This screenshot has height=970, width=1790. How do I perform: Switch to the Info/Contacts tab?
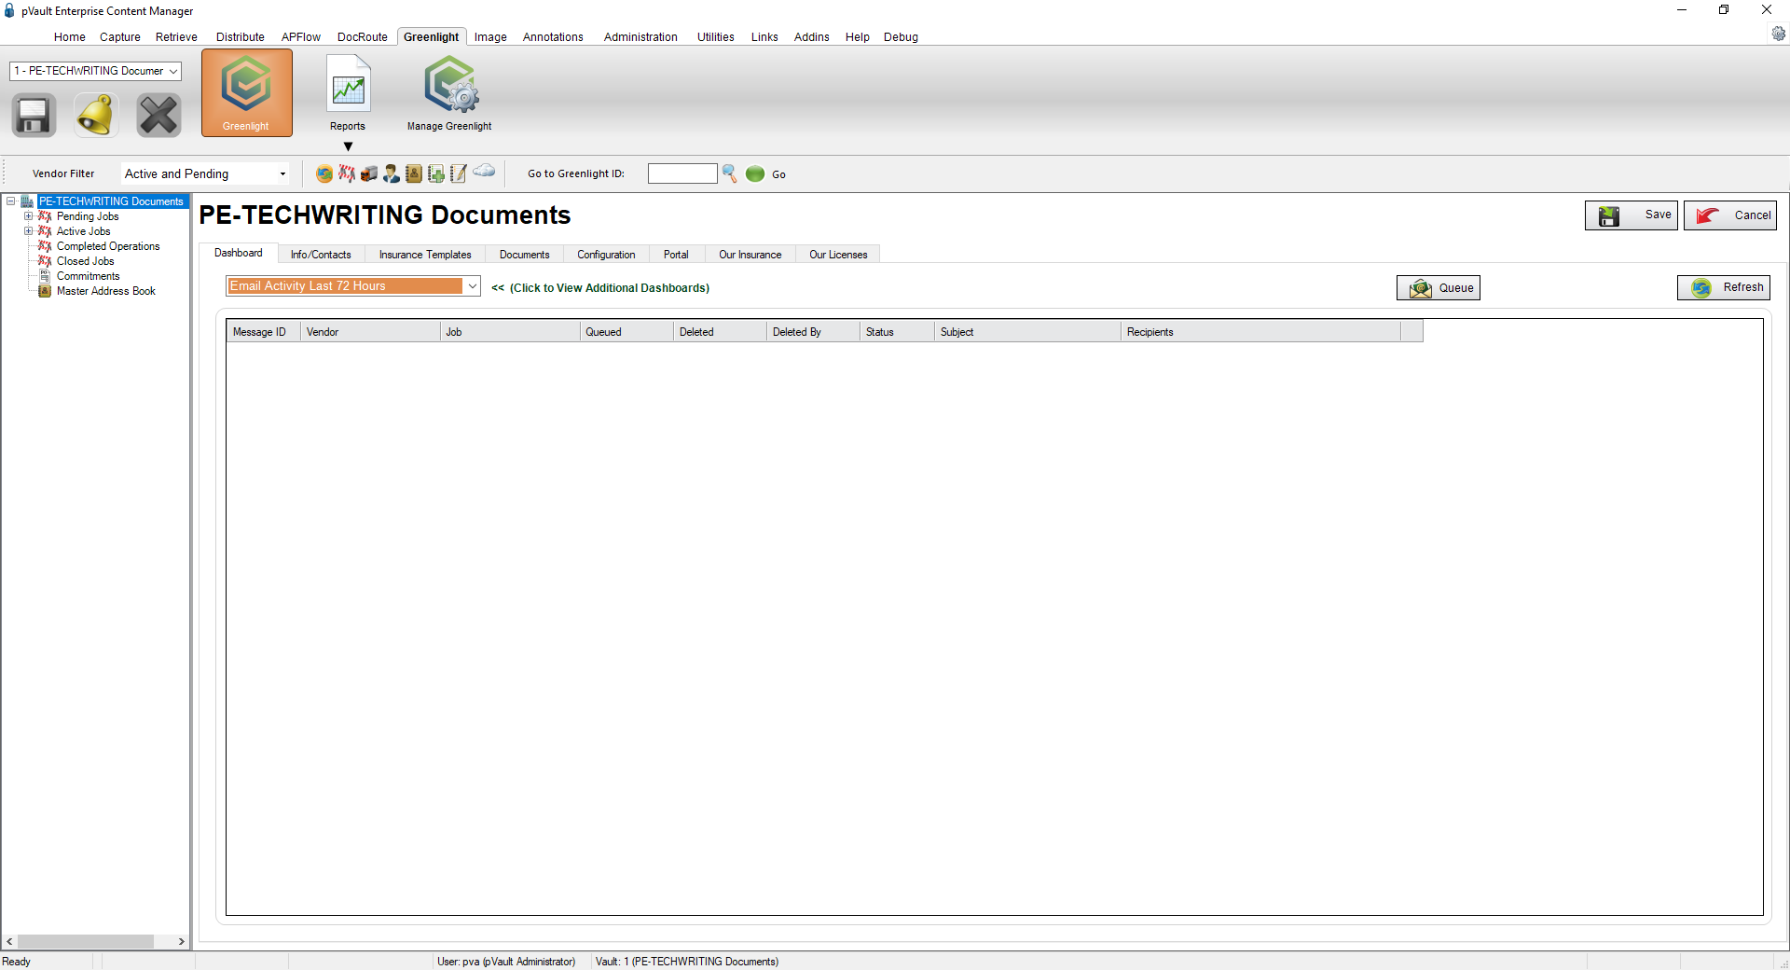tap(321, 255)
